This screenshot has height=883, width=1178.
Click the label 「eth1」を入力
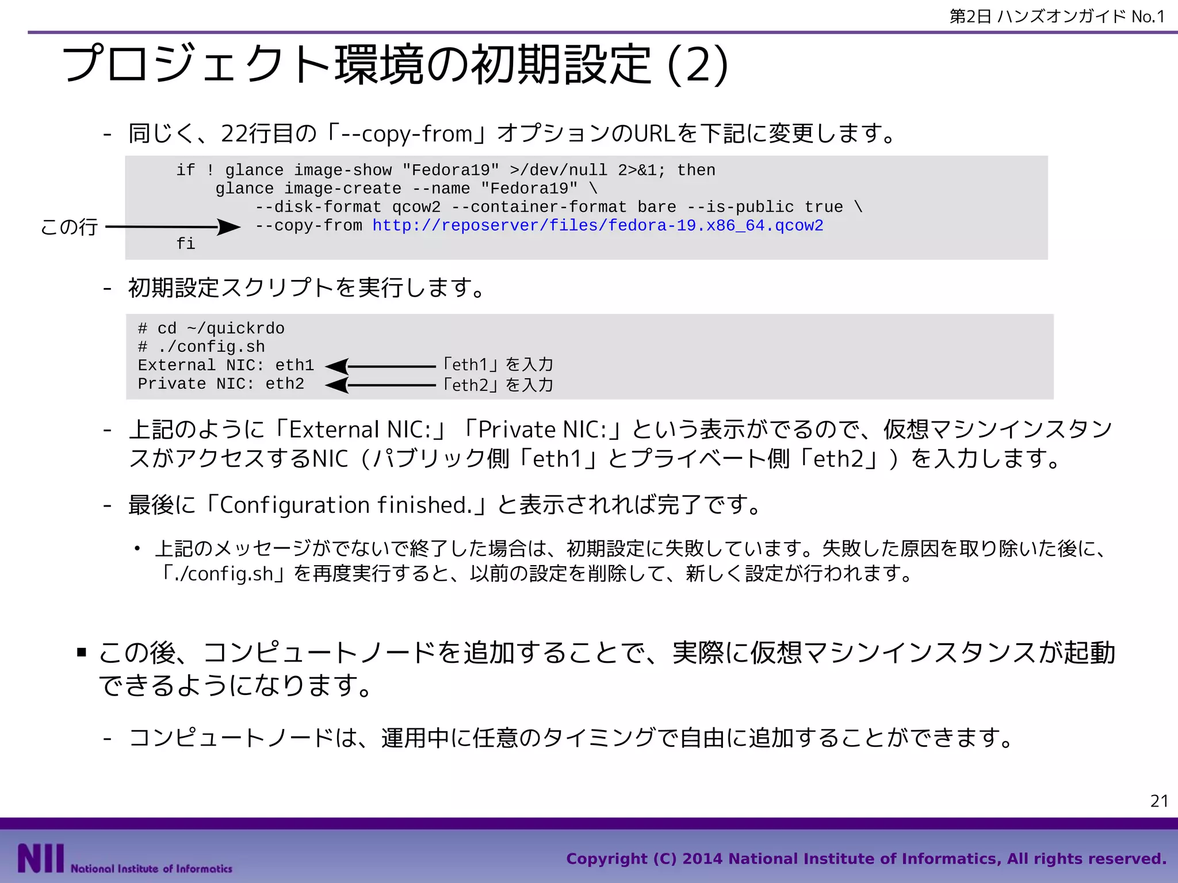[x=497, y=364]
